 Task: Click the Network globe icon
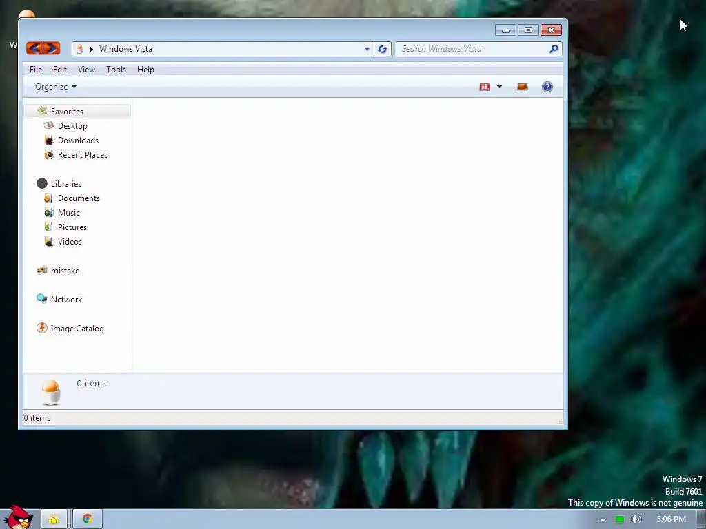[42, 299]
